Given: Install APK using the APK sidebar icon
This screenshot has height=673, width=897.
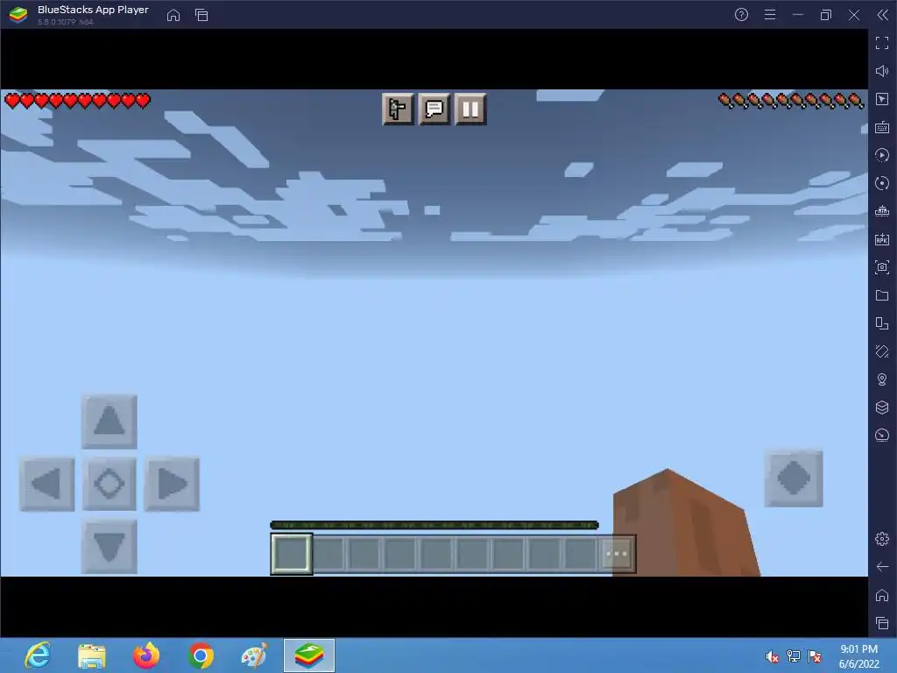Looking at the screenshot, I should [x=882, y=239].
